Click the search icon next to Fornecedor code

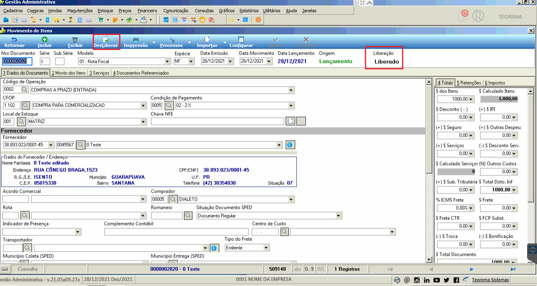[81, 145]
